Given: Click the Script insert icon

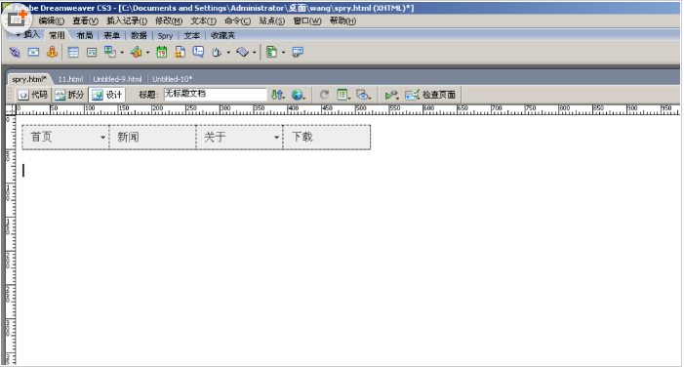Looking at the screenshot, I should click(x=243, y=52).
